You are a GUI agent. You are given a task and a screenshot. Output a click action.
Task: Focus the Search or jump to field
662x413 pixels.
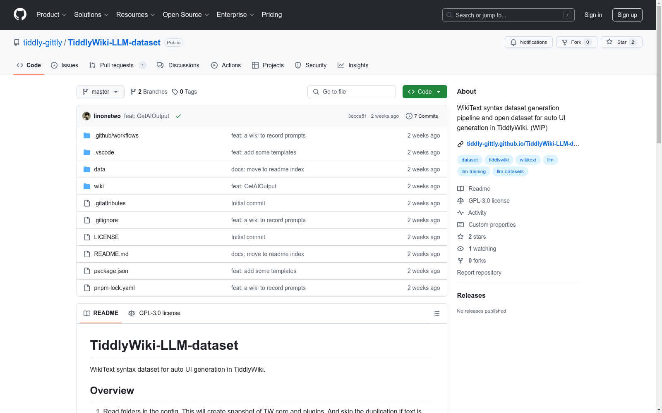508,15
